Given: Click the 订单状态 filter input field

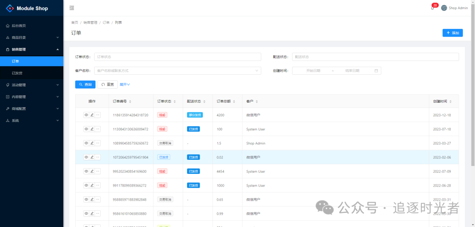Looking at the screenshot, I should pyautogui.click(x=178, y=57).
